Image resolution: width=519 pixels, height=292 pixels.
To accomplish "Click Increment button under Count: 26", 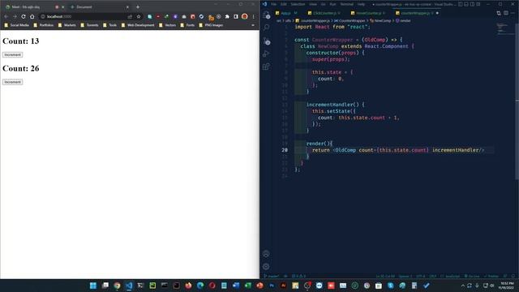I will tap(13, 82).
